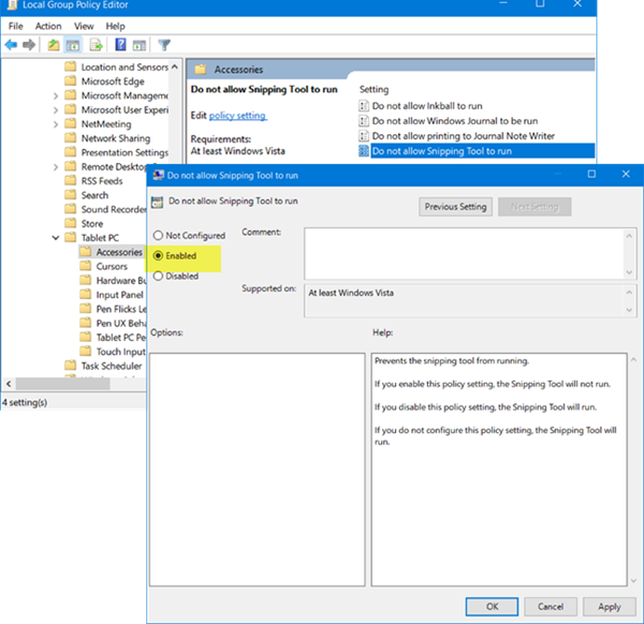Image resolution: width=644 pixels, height=624 pixels.
Task: Select the NetMeeting tree folder
Action: (106, 124)
